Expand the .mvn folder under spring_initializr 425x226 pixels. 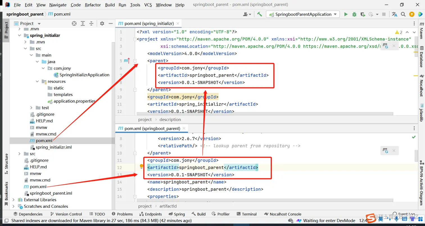point(25,42)
